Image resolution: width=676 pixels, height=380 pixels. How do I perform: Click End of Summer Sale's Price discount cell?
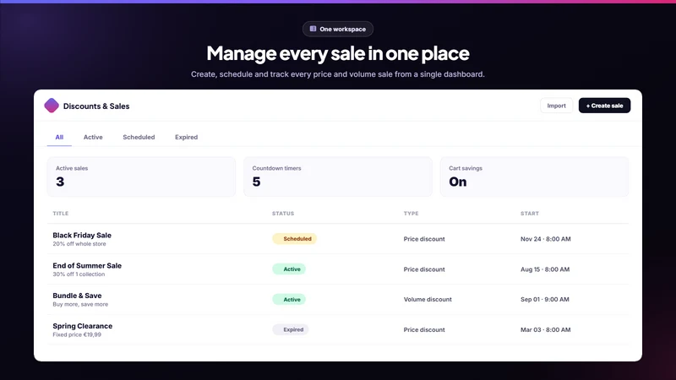pyautogui.click(x=424, y=269)
